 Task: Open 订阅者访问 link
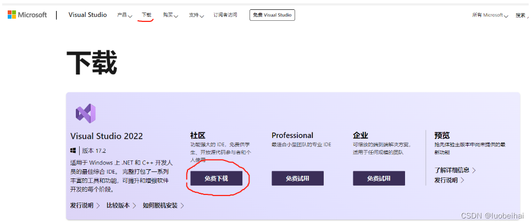(225, 15)
